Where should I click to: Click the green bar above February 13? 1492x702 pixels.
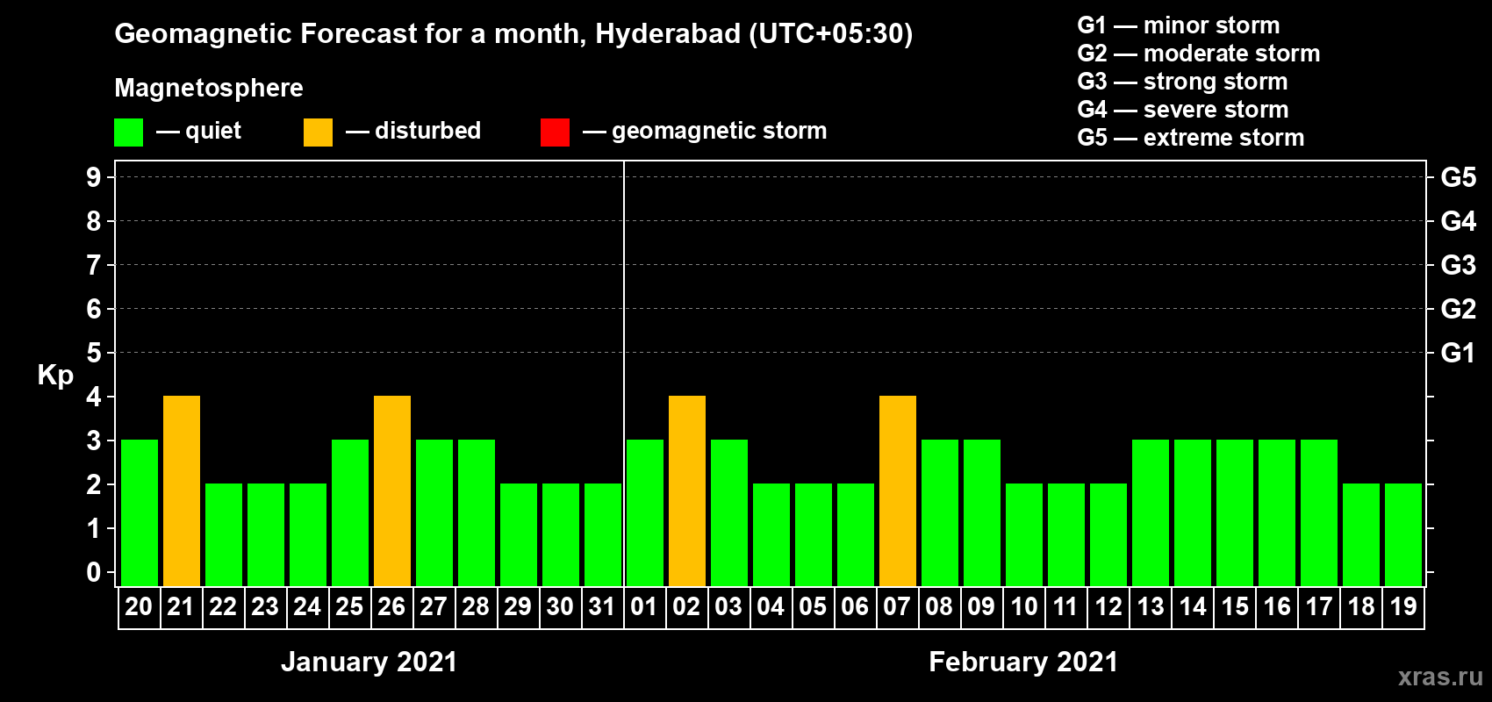pos(1151,513)
